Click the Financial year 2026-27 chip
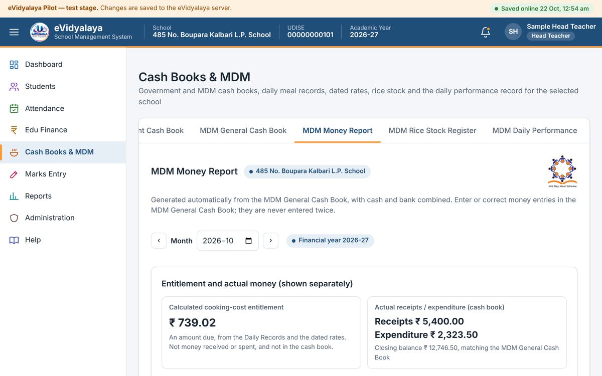 (330, 241)
